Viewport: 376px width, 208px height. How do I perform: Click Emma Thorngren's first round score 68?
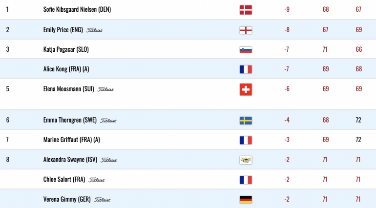click(x=326, y=120)
